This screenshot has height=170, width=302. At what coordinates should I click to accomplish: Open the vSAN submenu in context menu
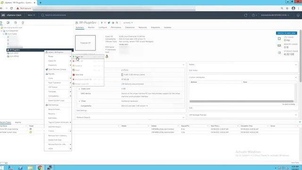(58, 149)
